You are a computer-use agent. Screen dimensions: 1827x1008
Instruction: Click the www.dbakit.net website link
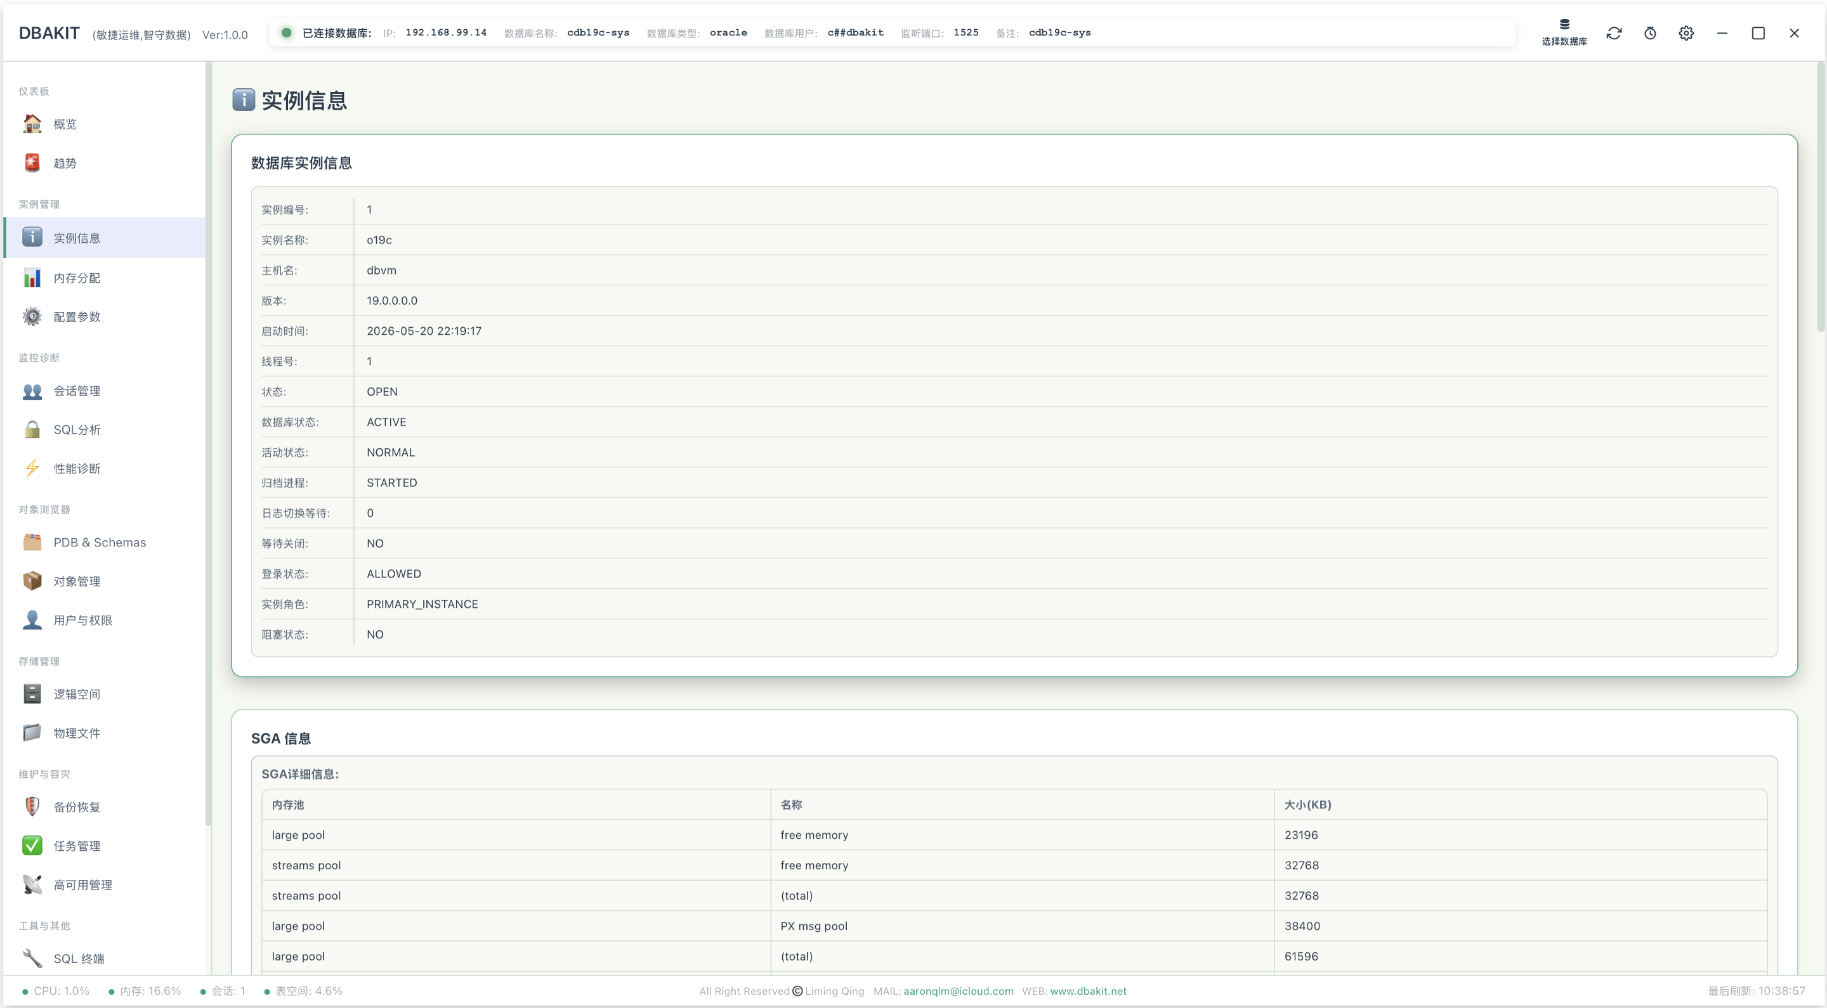(1088, 991)
